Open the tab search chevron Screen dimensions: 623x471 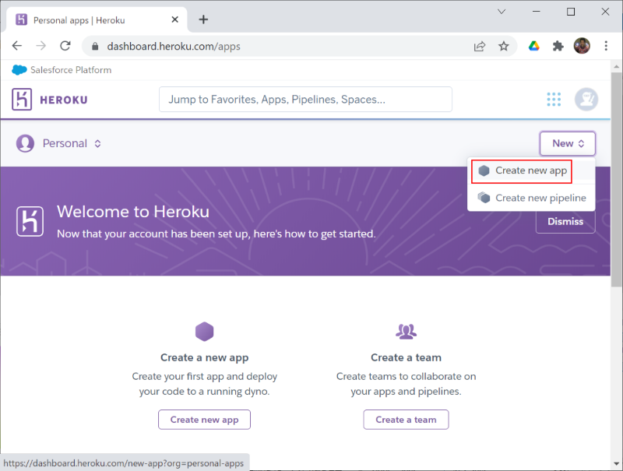point(502,12)
